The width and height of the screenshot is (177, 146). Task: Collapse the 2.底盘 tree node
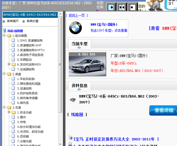tap(4, 74)
